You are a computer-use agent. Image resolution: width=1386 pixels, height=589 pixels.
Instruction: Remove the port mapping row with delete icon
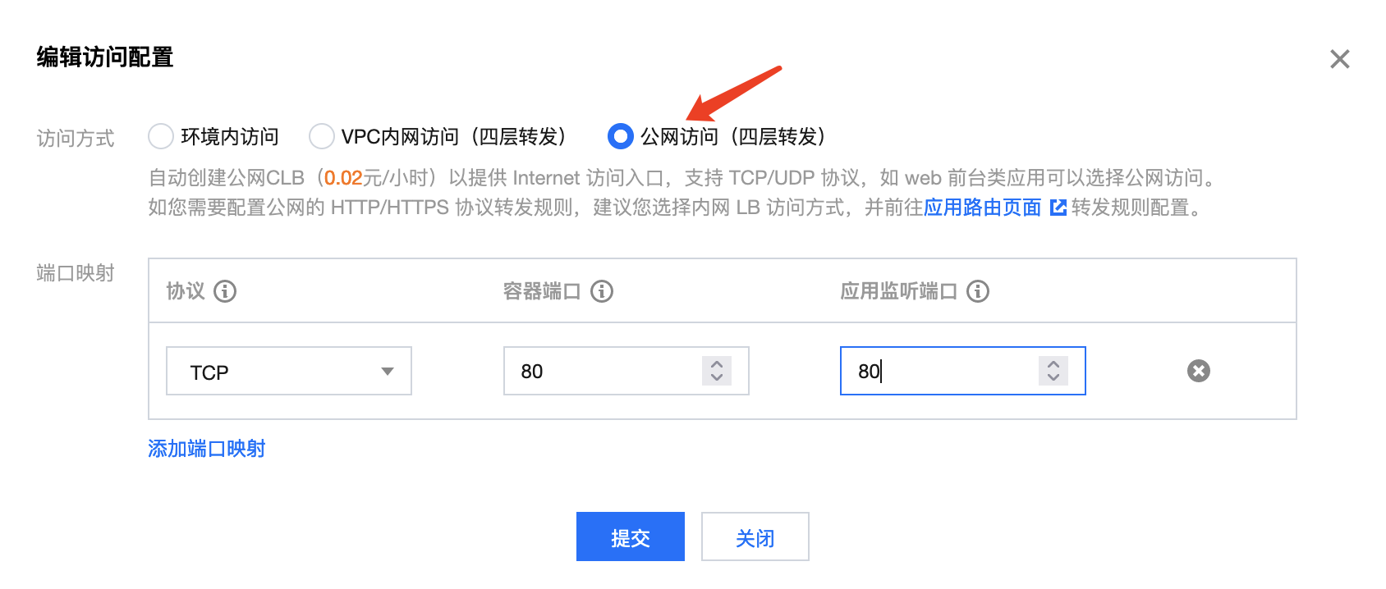click(x=1199, y=371)
